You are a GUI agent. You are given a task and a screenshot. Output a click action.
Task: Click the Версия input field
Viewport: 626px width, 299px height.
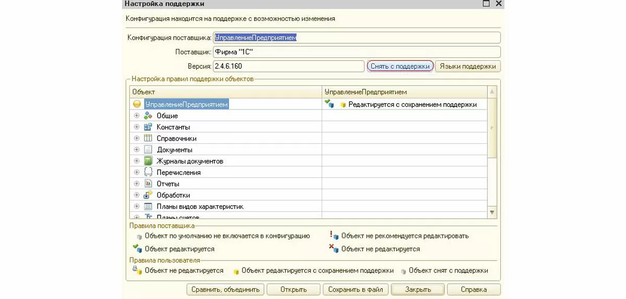[x=288, y=67]
